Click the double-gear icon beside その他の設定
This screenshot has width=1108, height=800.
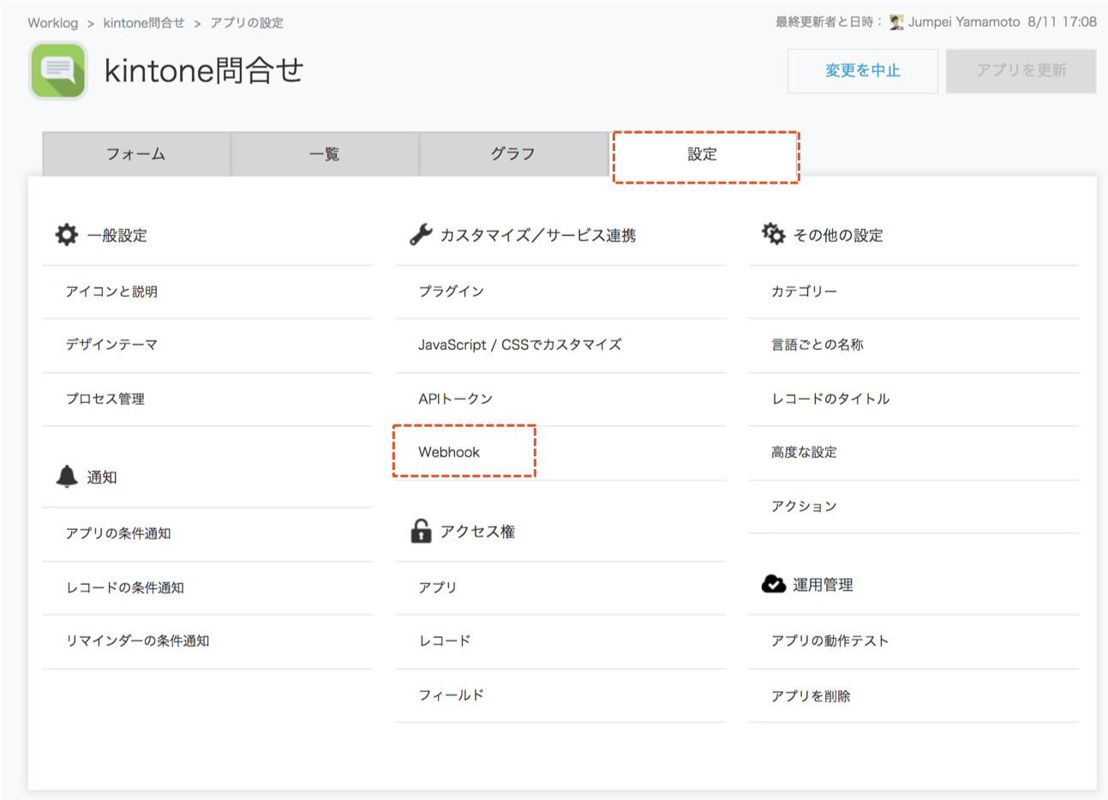(773, 234)
